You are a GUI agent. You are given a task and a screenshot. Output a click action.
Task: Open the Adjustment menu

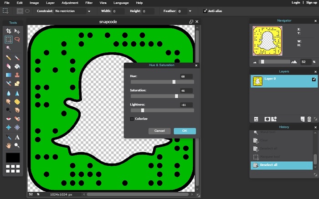(x=70, y=3)
